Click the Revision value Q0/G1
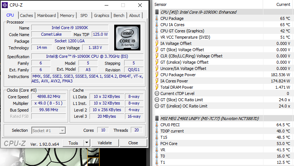This screenshot has width=294, height=166. [x=134, y=70]
